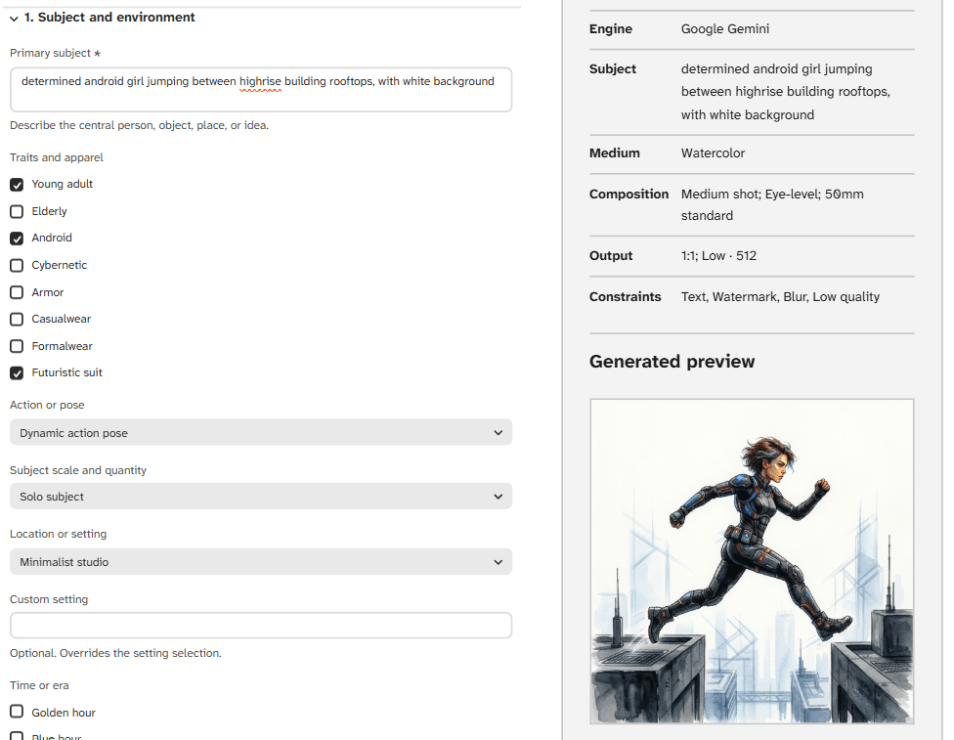Toggle the Formalwear checkbox
The height and width of the screenshot is (740, 954).
[17, 346]
